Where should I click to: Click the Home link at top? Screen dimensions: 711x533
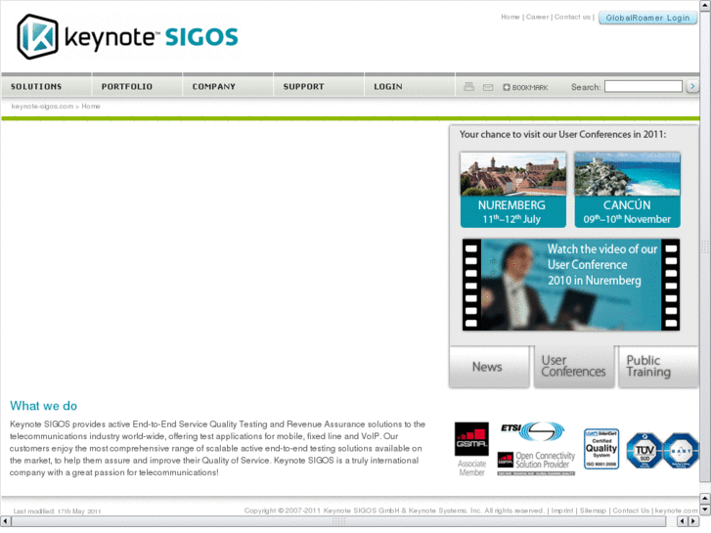click(x=511, y=17)
